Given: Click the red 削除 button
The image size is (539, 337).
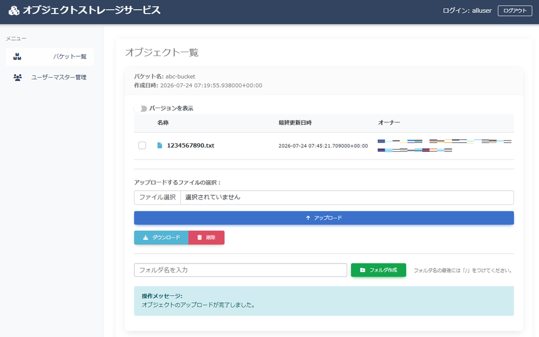Looking at the screenshot, I should 207,237.
